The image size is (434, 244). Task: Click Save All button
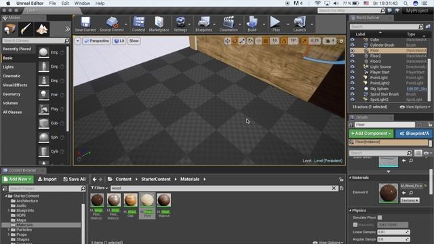point(75,179)
